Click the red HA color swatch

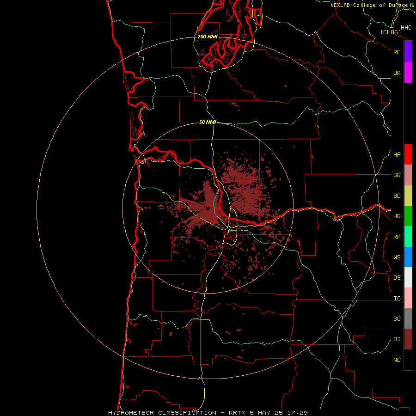click(x=408, y=154)
